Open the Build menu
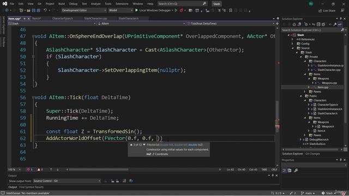The height and width of the screenshot is (196, 349). click(x=62, y=4)
